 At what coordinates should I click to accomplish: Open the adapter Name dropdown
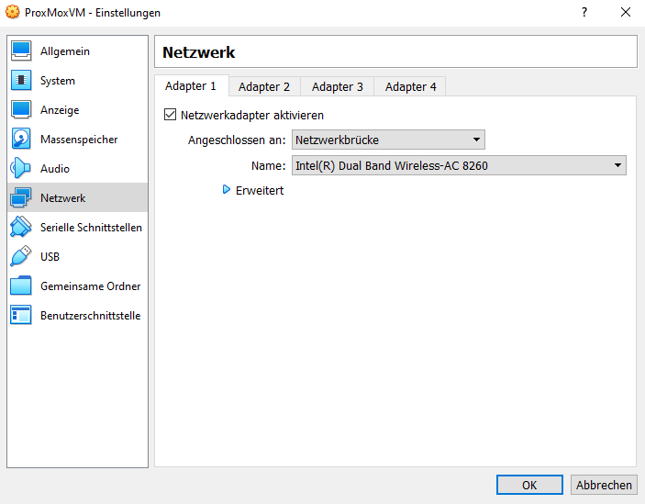[x=459, y=165]
